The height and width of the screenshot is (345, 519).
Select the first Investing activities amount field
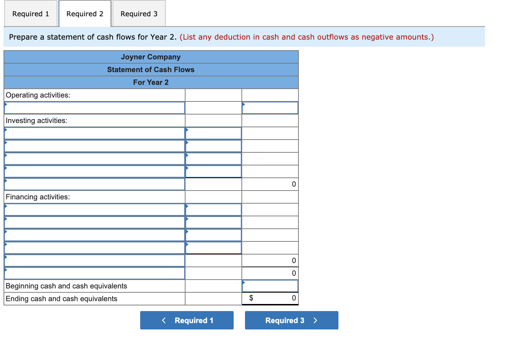(x=213, y=133)
